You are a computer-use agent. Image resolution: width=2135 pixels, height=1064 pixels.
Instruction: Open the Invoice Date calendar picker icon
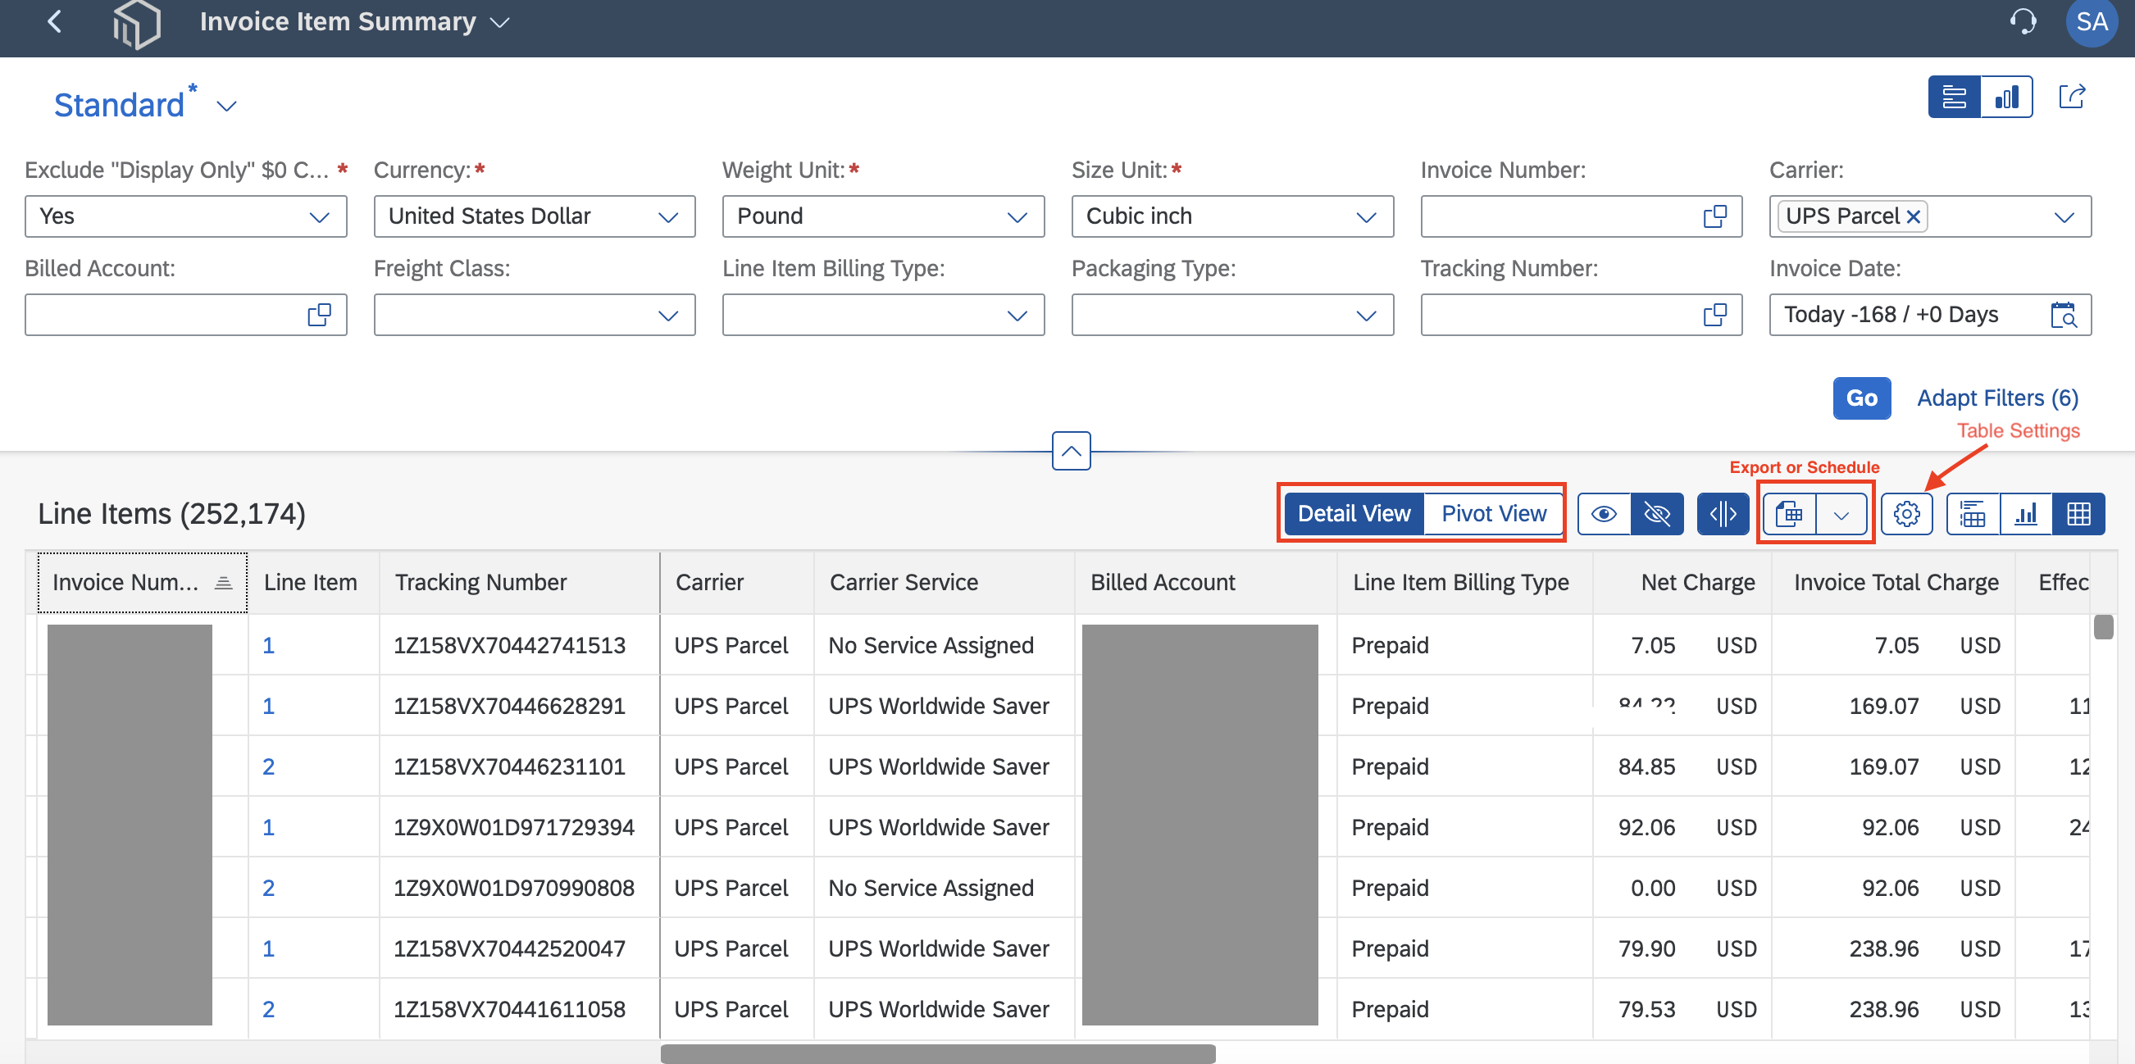pyautogui.click(x=2063, y=315)
